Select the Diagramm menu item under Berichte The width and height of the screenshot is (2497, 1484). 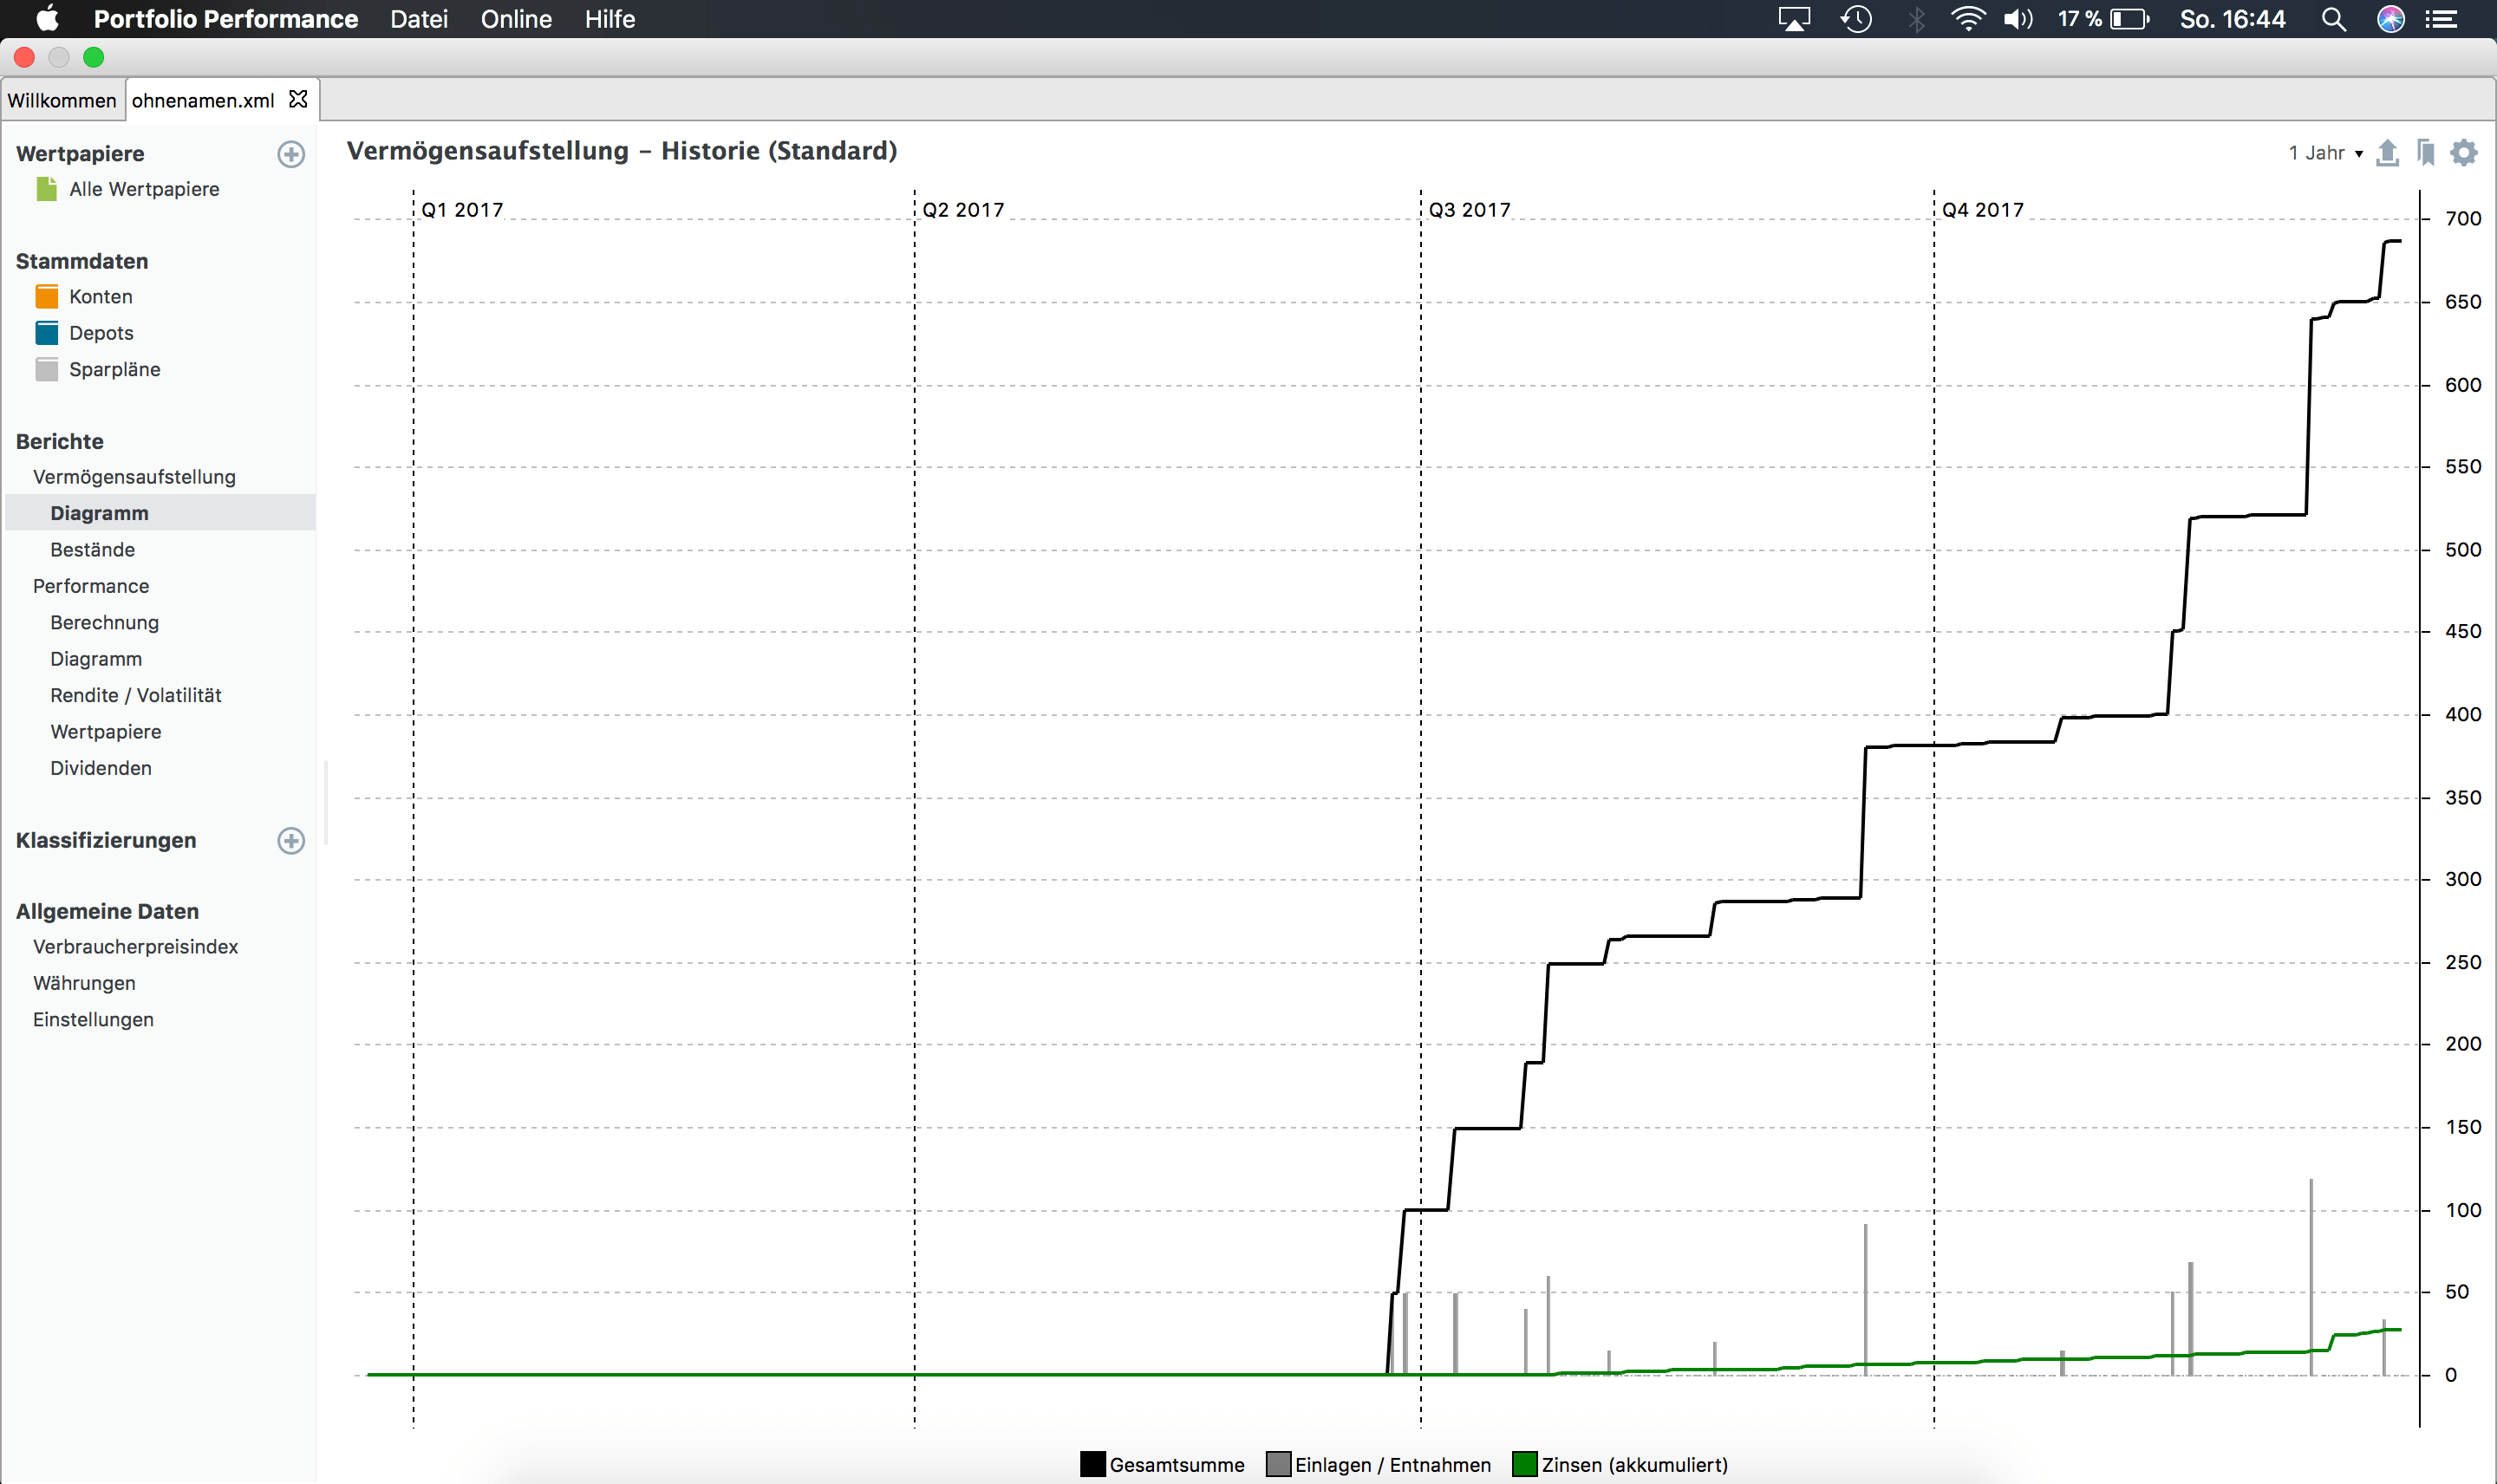coord(99,512)
